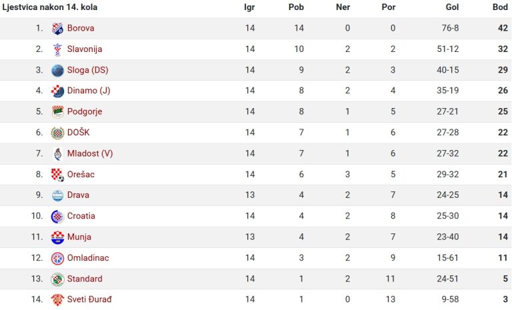This screenshot has width=512, height=310.
Task: Click the Munja club crest icon
Action: pyautogui.click(x=58, y=237)
